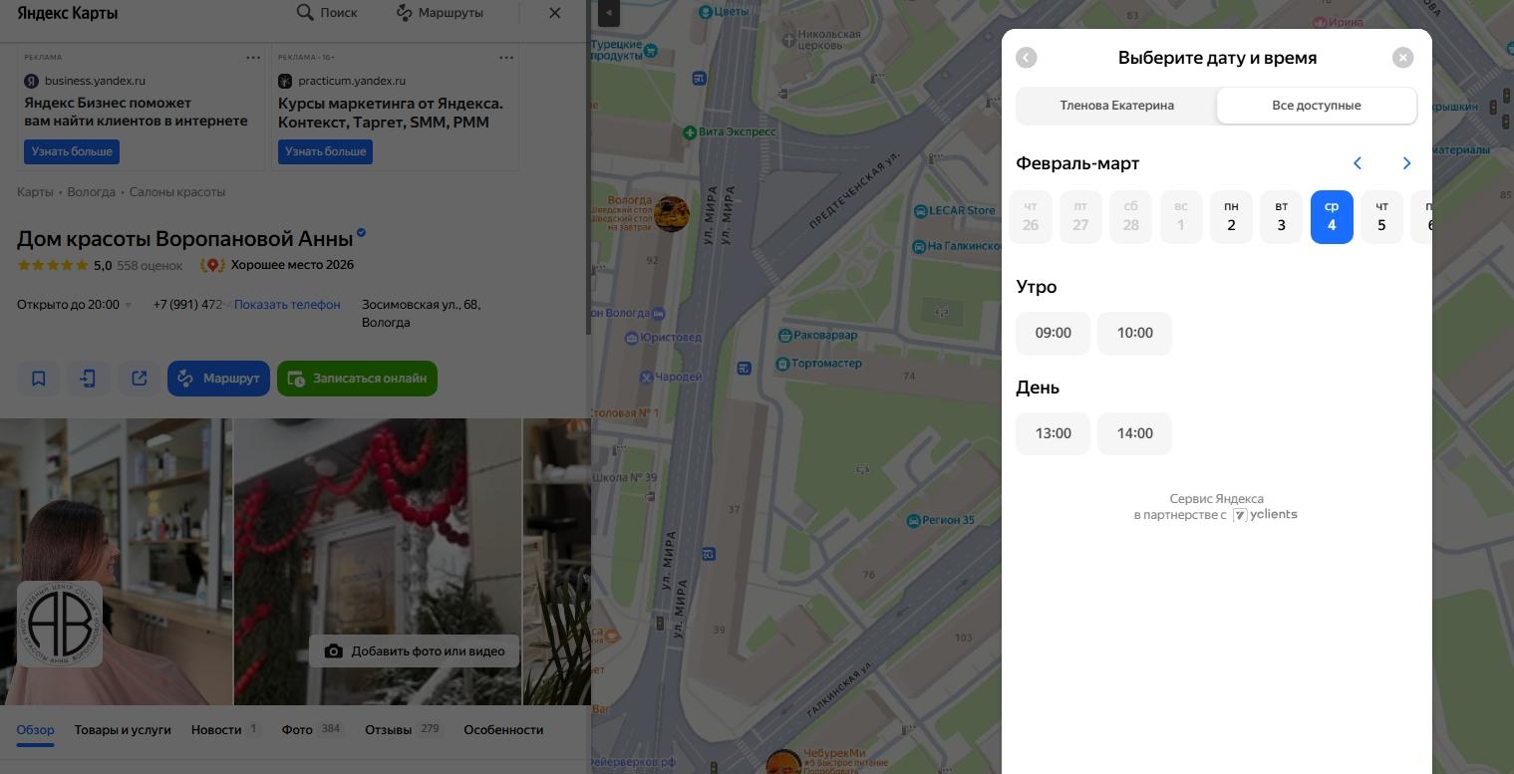Viewport: 1514px width, 774px height.
Task: Show the previous week of dates
Action: pyautogui.click(x=1357, y=163)
